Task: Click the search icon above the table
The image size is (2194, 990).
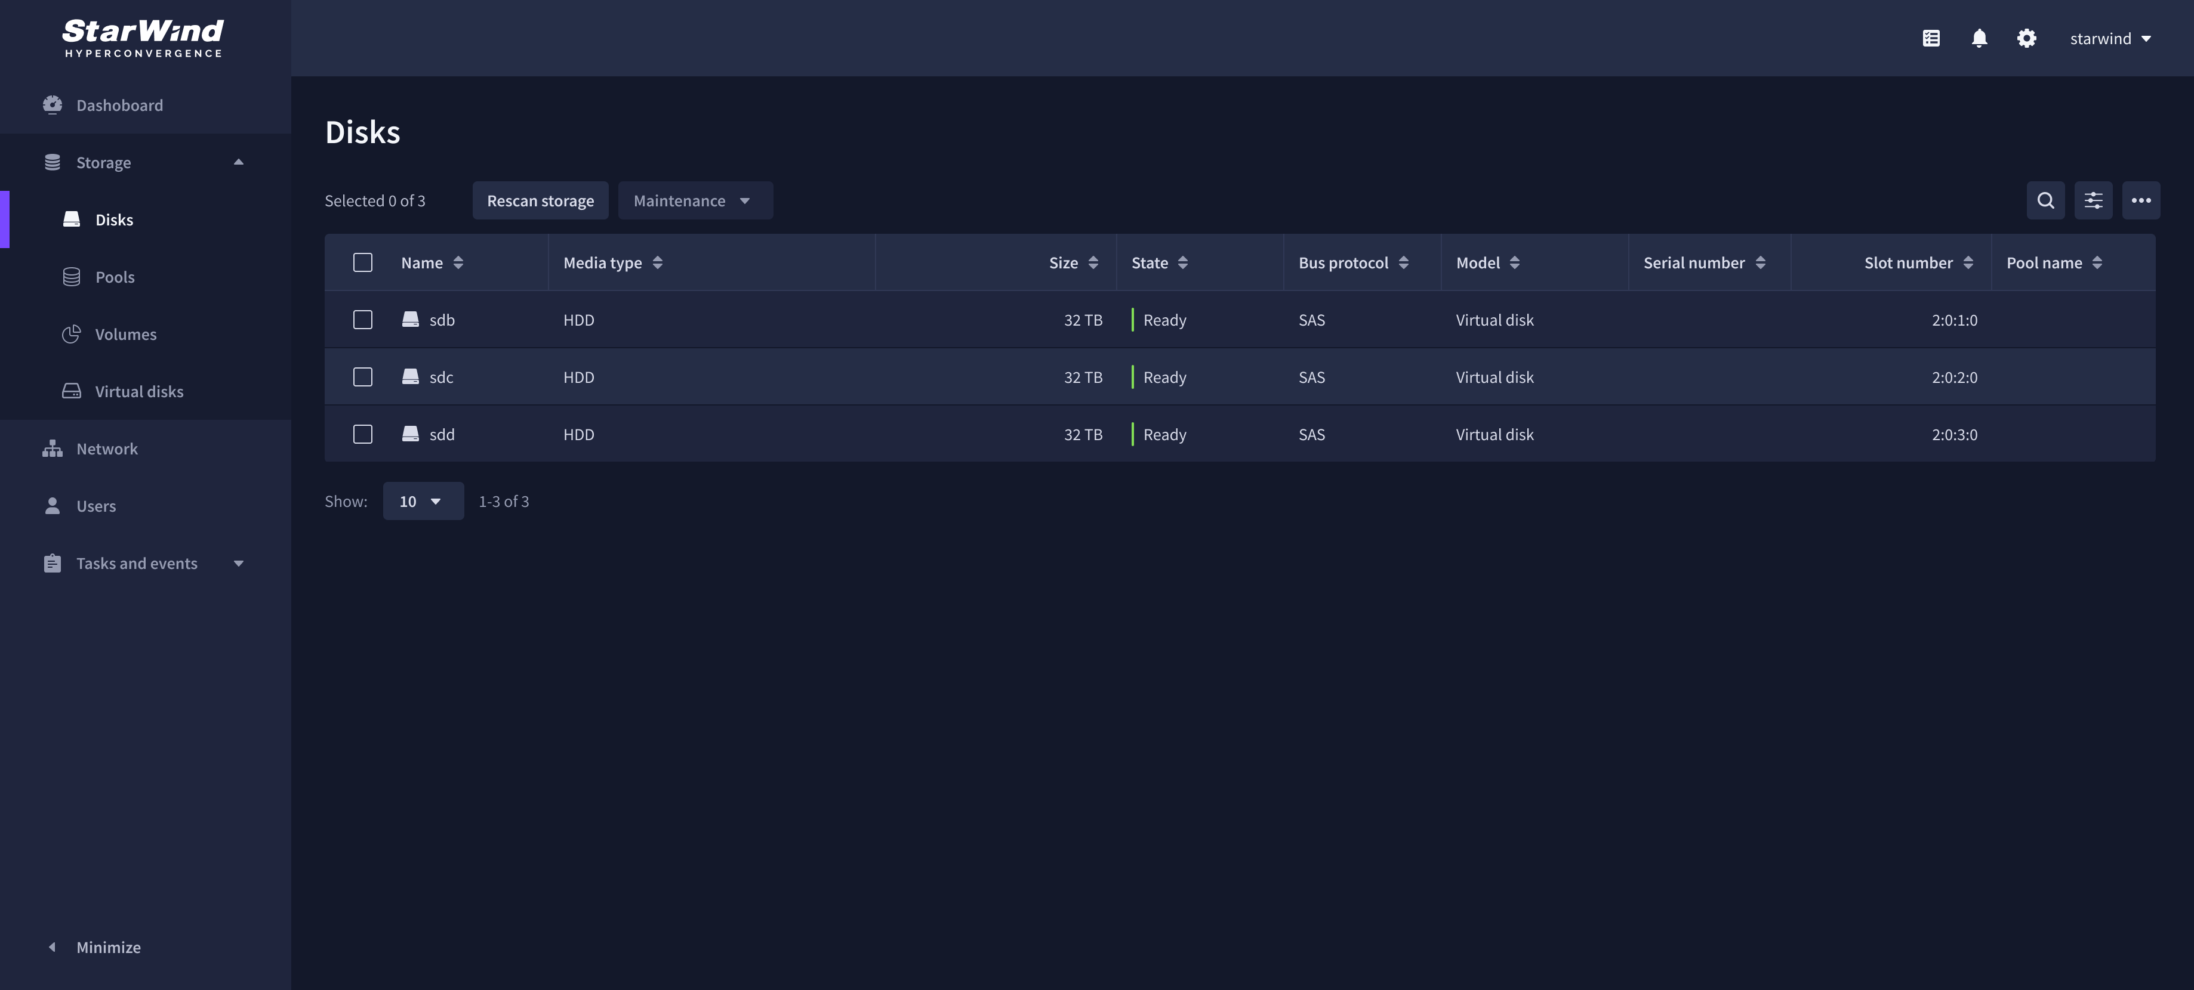Action: point(2045,200)
